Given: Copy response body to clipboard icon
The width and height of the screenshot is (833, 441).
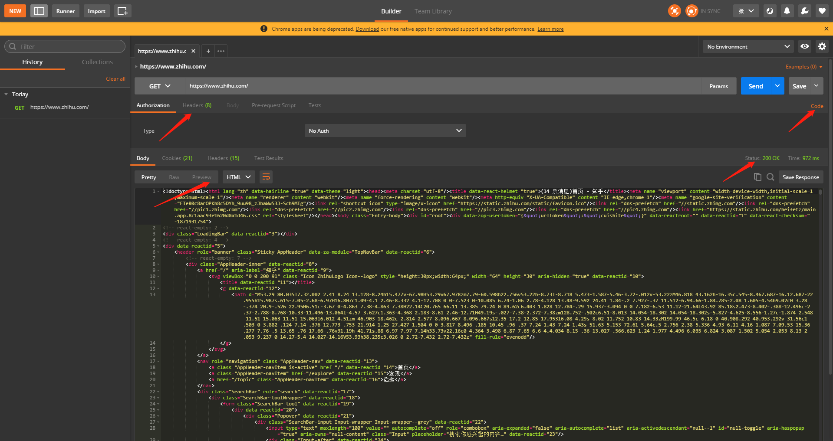Looking at the screenshot, I should pos(757,176).
